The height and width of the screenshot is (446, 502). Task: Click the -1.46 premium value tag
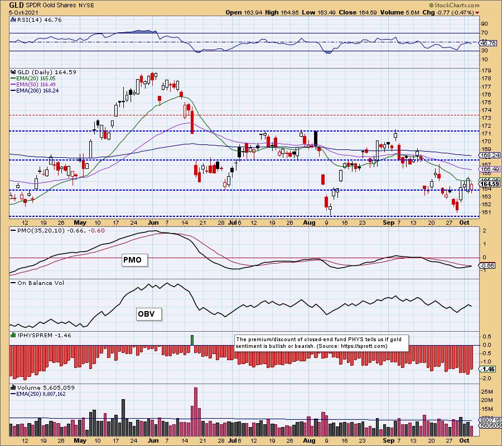pyautogui.click(x=487, y=369)
